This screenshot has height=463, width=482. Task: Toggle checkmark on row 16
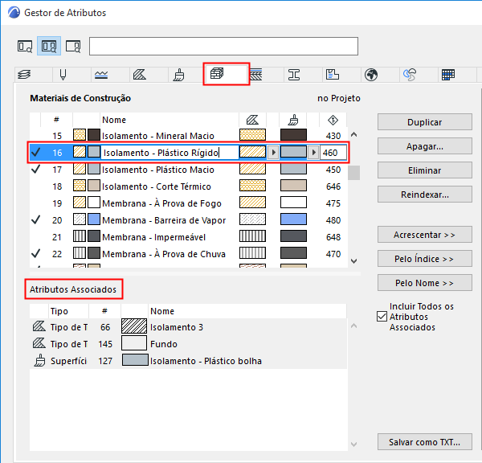tap(36, 152)
